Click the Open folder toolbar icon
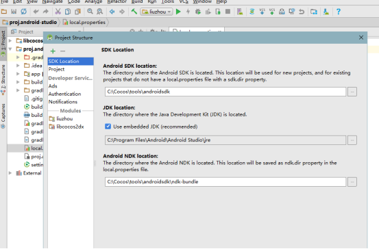 4,12
